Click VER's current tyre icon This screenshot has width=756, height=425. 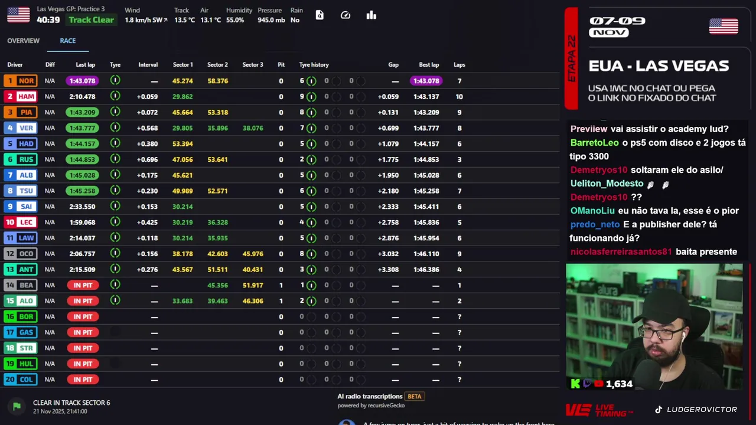[115, 127]
